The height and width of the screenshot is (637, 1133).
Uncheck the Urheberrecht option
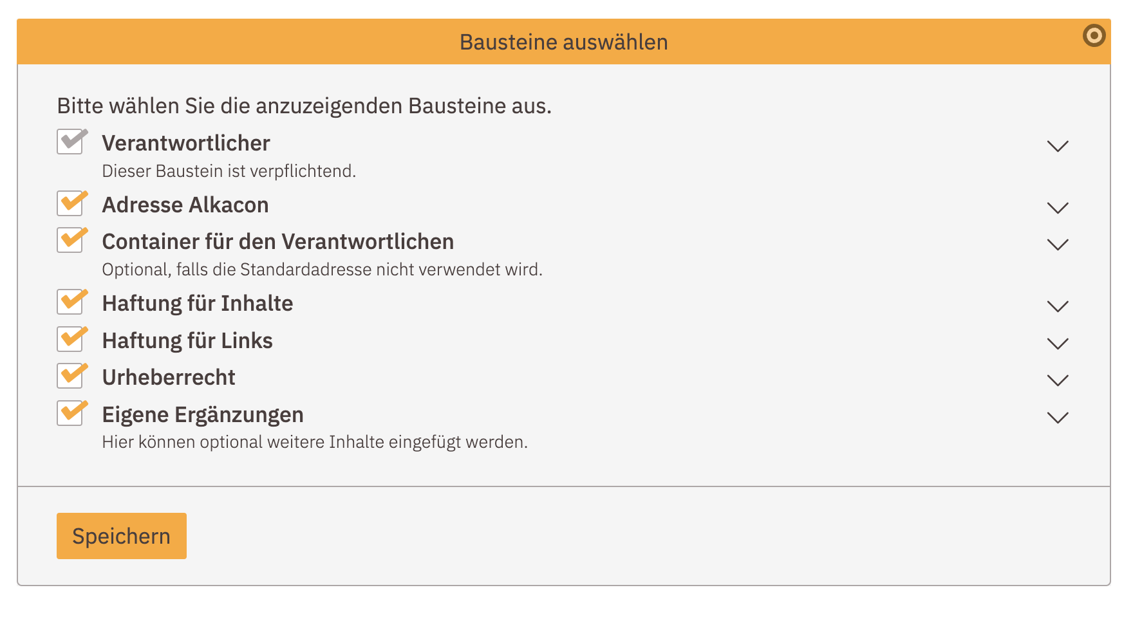tap(71, 375)
